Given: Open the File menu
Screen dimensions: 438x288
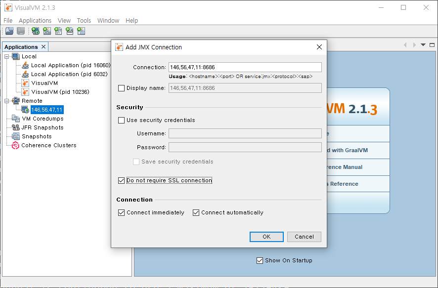Looking at the screenshot, I should [x=8, y=21].
